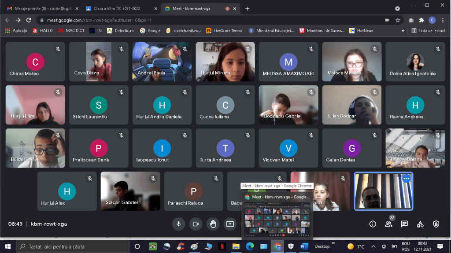Open the scratch.mit.edu bookmark
The width and height of the screenshot is (451, 253).
click(x=183, y=31)
